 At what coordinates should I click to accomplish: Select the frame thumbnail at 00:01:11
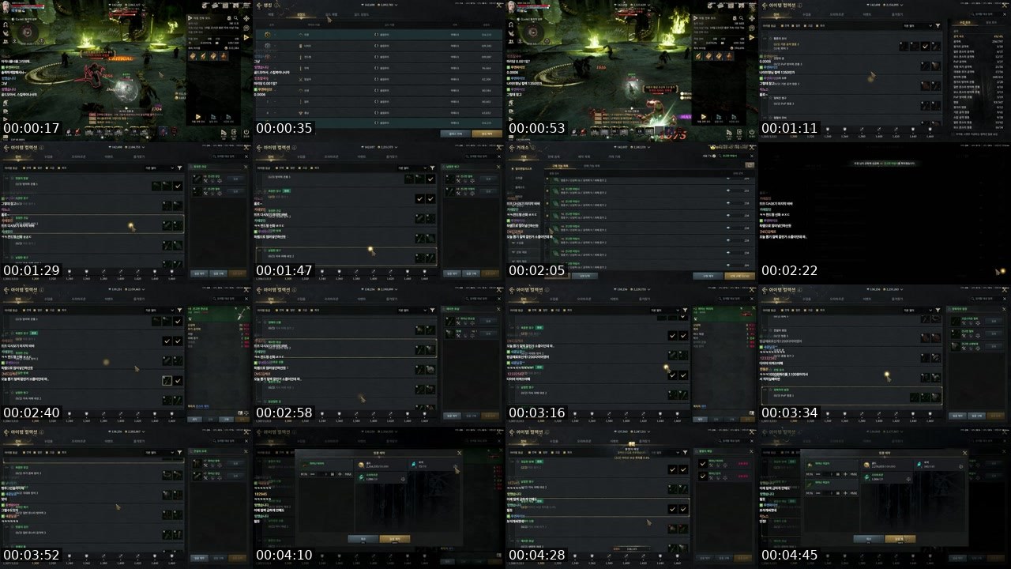coord(885,71)
